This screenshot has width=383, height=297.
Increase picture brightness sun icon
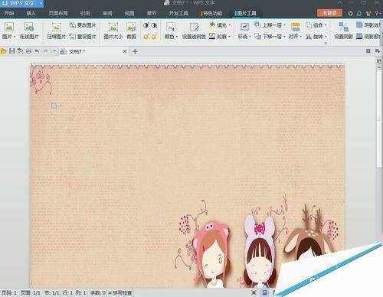[146, 37]
